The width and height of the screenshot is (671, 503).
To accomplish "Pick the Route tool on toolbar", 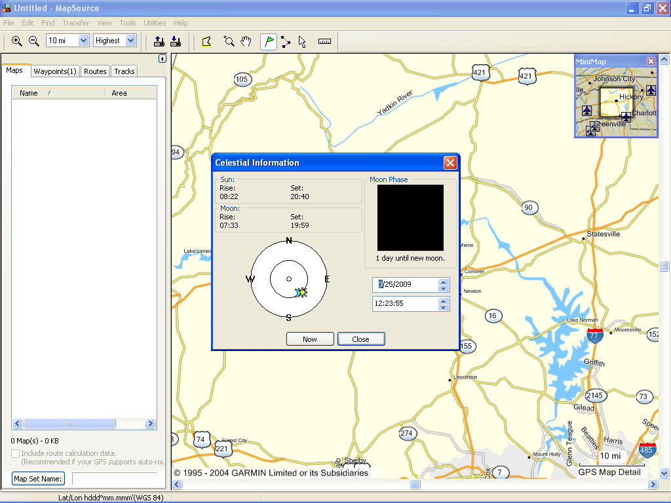I will click(x=286, y=41).
